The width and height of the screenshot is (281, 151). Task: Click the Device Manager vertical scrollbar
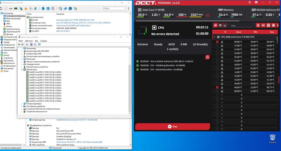coord(130,88)
